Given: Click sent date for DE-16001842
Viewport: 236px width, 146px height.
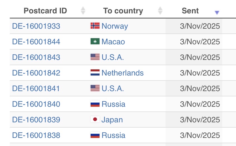Looking at the screenshot, I should (200, 73).
